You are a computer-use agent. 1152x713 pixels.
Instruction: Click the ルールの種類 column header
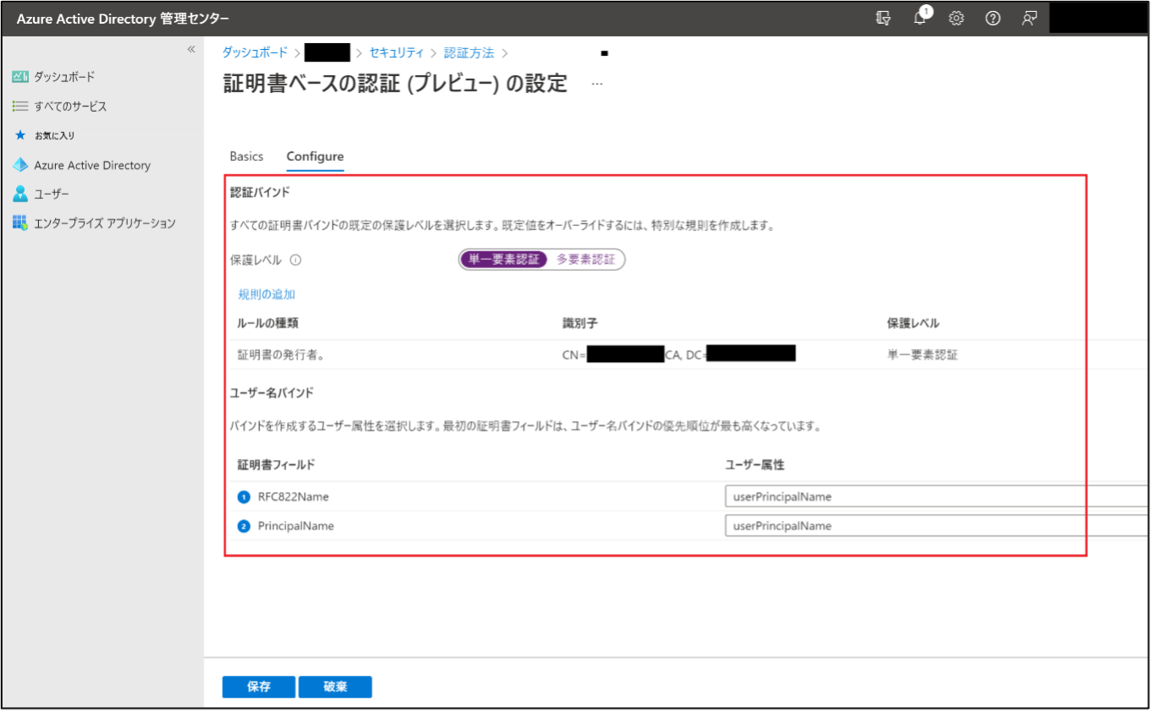[x=268, y=323]
